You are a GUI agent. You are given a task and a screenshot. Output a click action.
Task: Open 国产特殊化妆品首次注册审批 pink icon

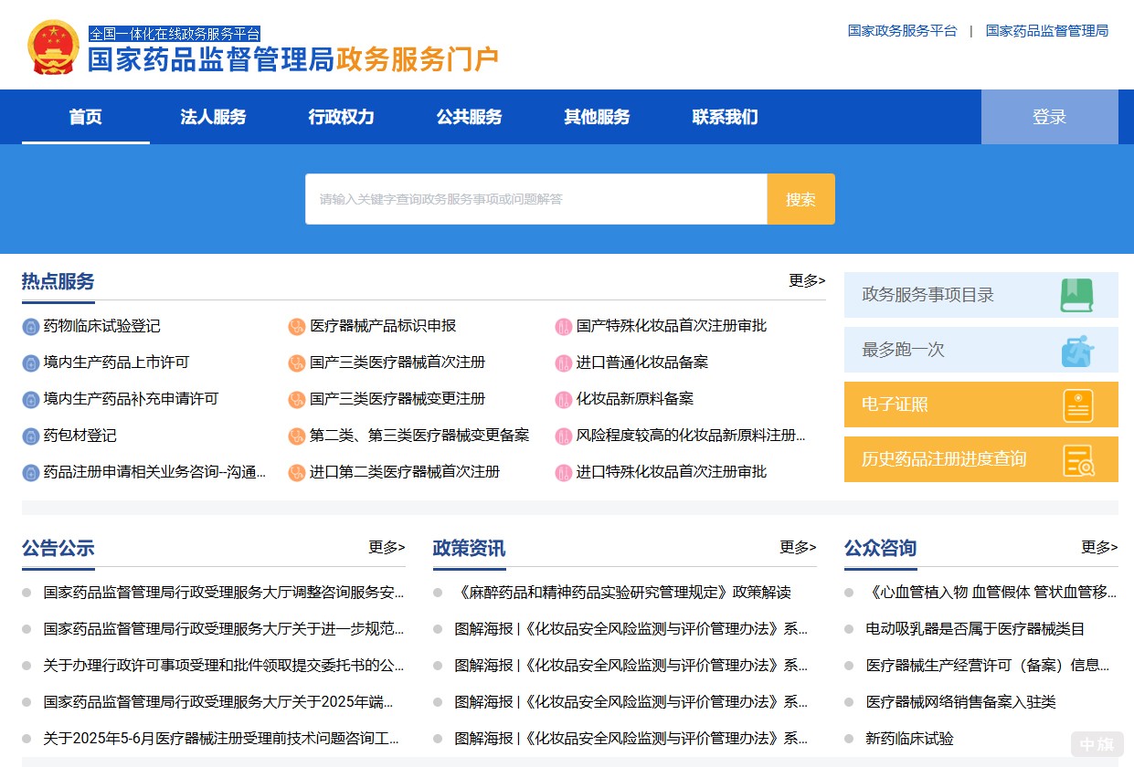click(x=564, y=326)
